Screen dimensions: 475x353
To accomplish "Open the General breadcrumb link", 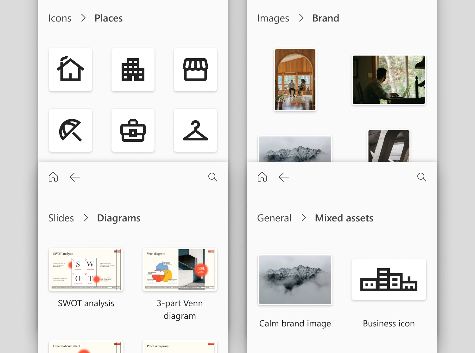I will pyautogui.click(x=274, y=218).
